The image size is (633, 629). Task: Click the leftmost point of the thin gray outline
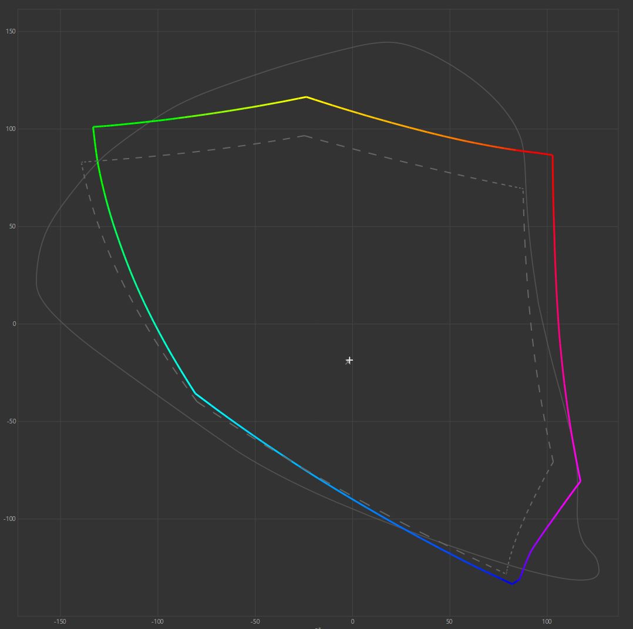tap(36, 285)
